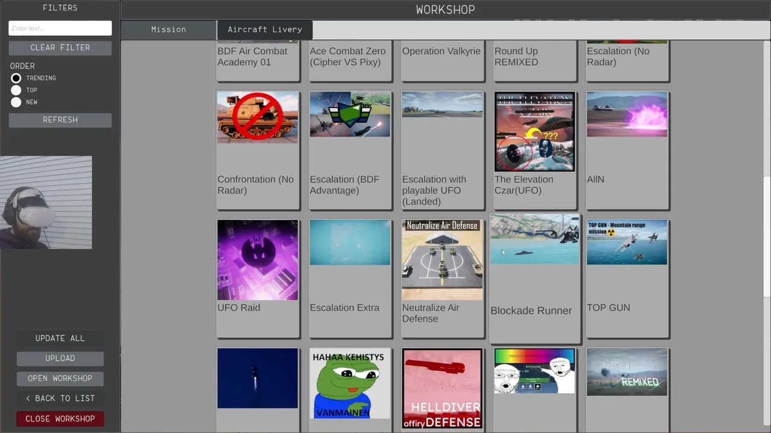Open the AllN mission thumbnail
Image resolution: width=771 pixels, height=433 pixels.
(x=627, y=114)
